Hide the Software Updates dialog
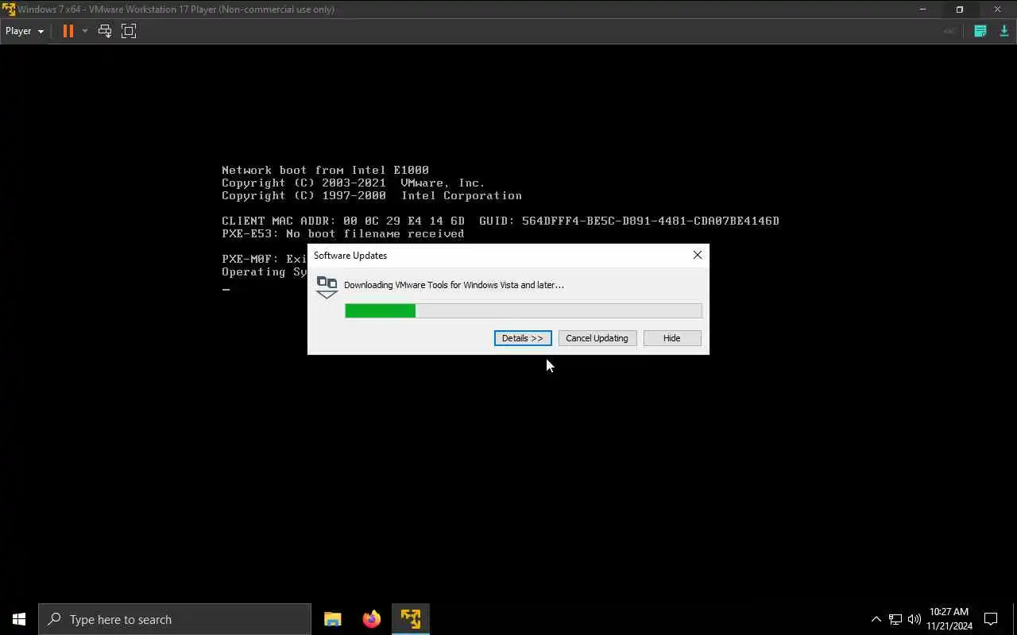This screenshot has height=635, width=1017. [672, 338]
